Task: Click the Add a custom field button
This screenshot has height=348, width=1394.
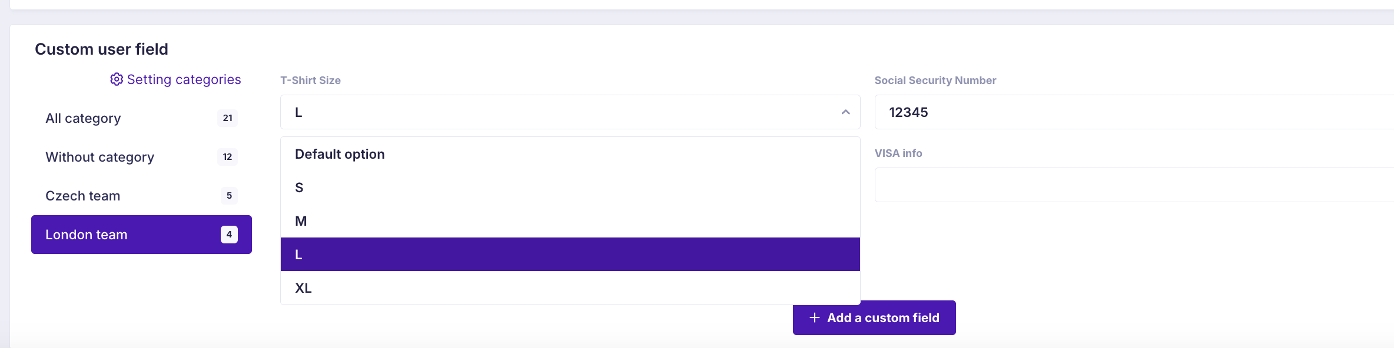Action: pyautogui.click(x=874, y=318)
